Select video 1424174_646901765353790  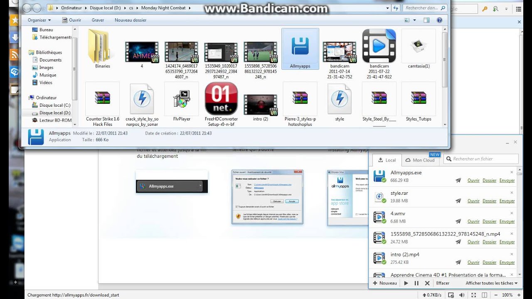click(x=181, y=59)
